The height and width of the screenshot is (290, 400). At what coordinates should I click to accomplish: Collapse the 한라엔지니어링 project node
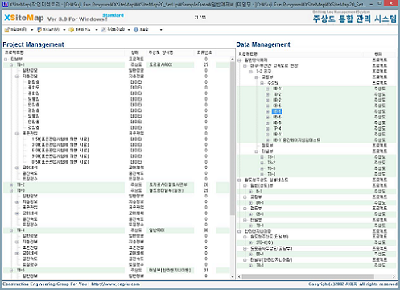239,231
